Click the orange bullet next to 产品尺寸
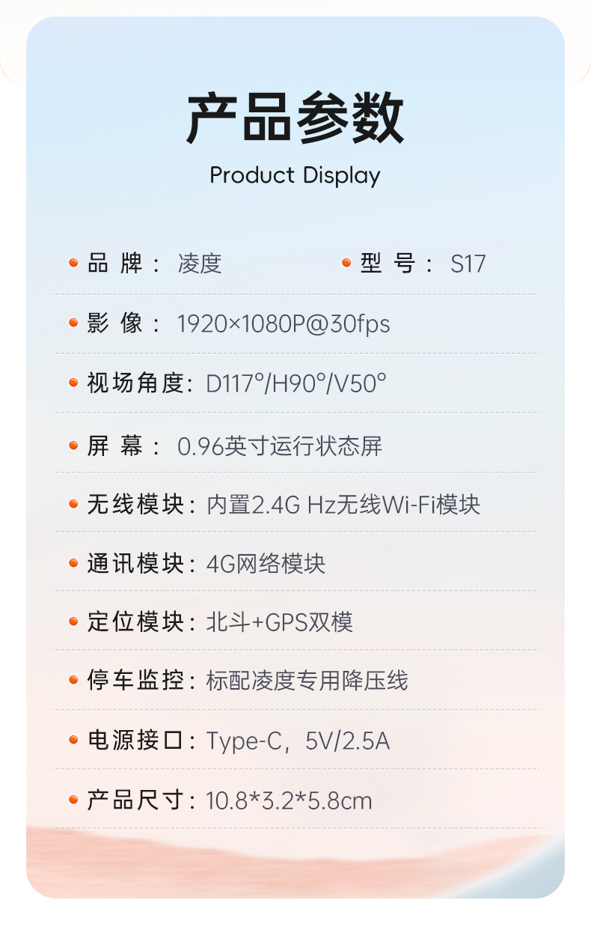 tap(73, 800)
